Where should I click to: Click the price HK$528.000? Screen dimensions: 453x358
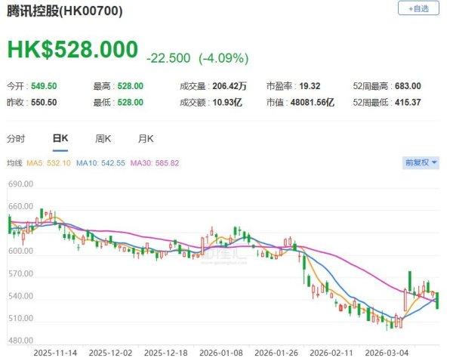[72, 49]
